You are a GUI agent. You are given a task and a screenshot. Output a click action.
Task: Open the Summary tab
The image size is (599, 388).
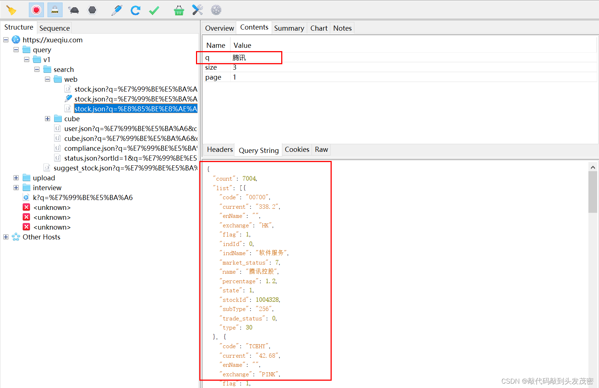289,28
